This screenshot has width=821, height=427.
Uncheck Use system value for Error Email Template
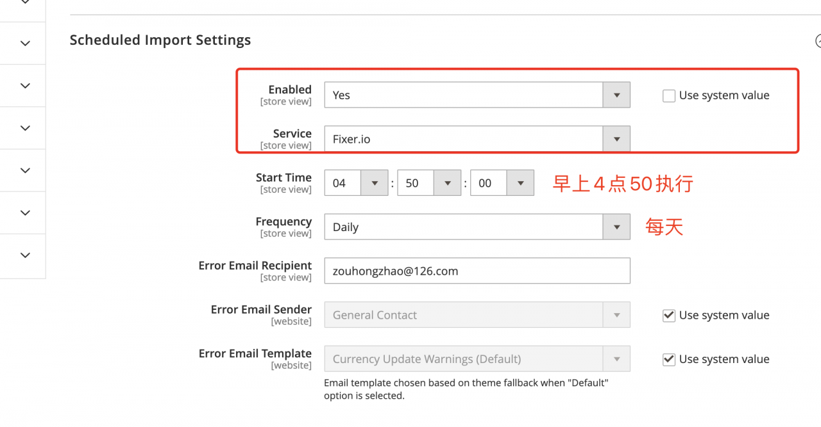tap(669, 360)
